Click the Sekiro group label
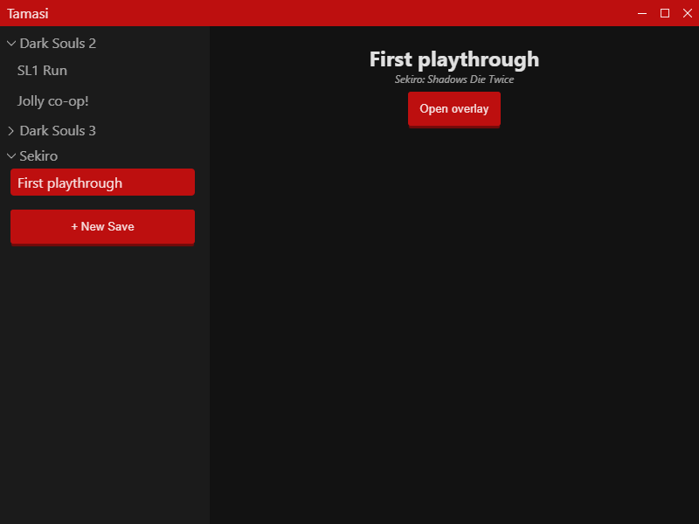The image size is (699, 524). click(38, 156)
